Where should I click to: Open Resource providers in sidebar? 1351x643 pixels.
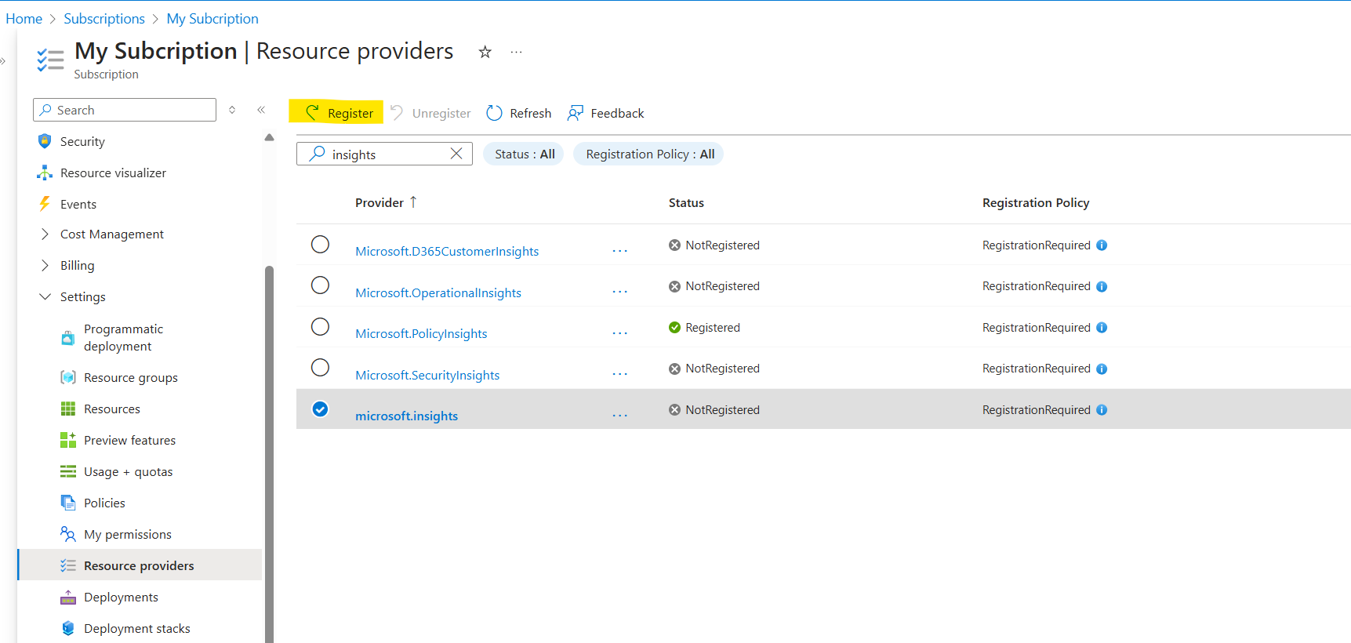(x=140, y=565)
